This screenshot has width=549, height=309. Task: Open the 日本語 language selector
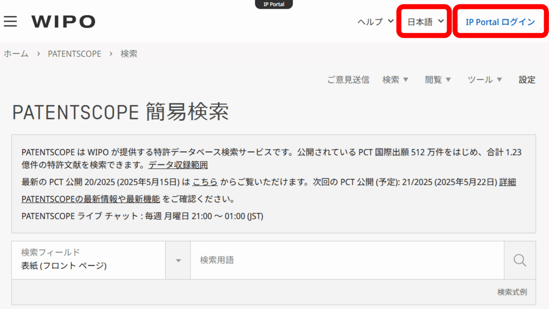[x=425, y=21]
